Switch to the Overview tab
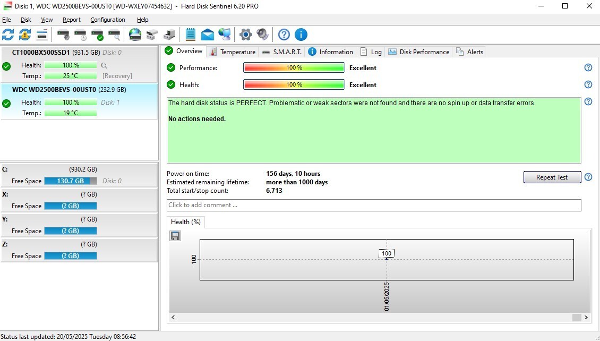600x341 pixels. click(x=184, y=52)
